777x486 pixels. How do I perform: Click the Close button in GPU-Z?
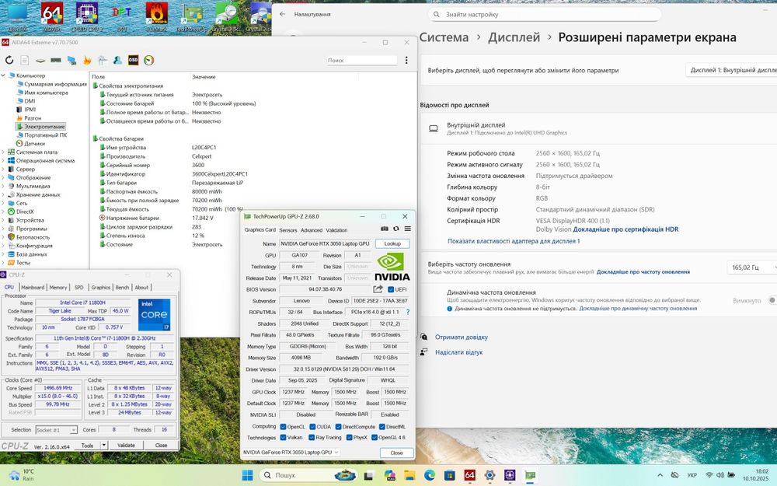[x=396, y=453]
